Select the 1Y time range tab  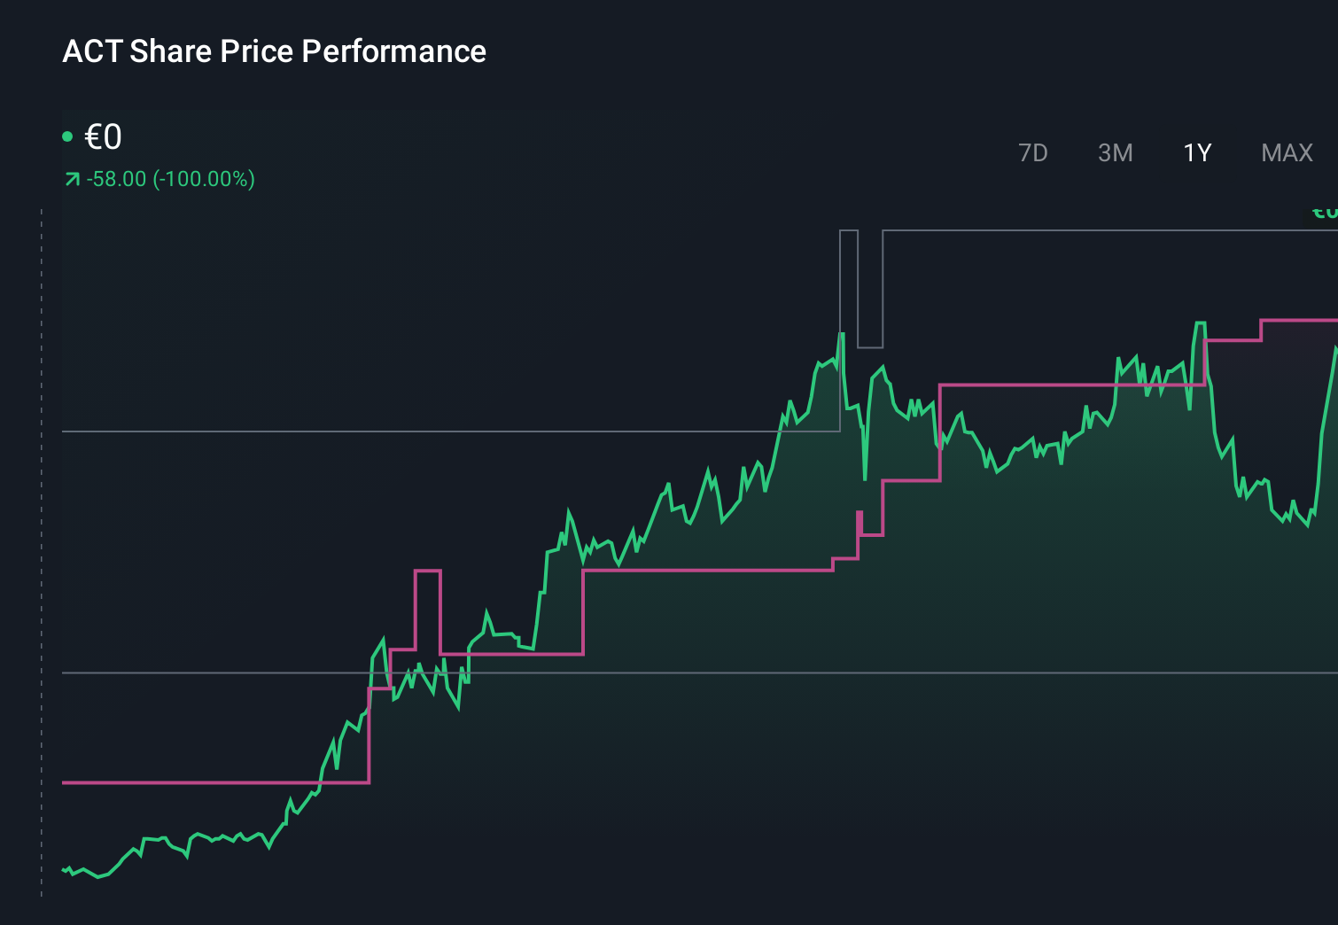1196,152
